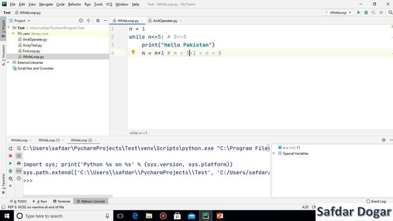Open Windows Start menu

tap(7, 215)
